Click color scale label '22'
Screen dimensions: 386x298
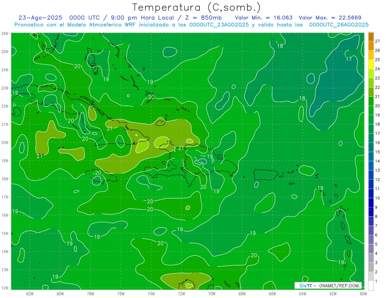[x=378, y=87]
